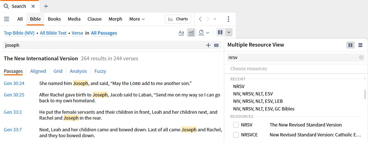This screenshot has height=142, width=368.
Task: Switch to the All search tab
Action: (x=20, y=19)
